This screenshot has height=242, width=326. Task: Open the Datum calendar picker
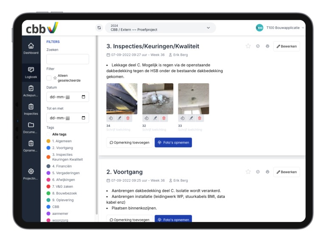(x=83, y=97)
